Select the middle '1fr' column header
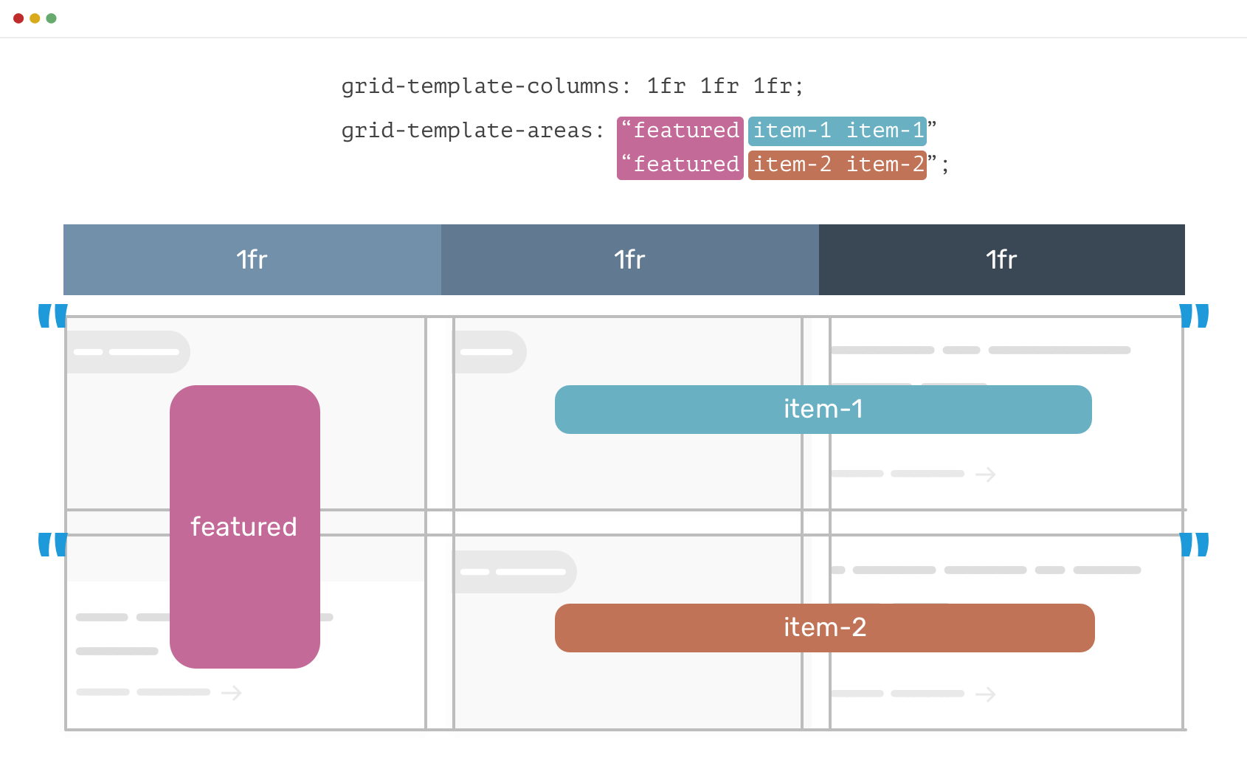This screenshot has width=1247, height=766. 629,260
